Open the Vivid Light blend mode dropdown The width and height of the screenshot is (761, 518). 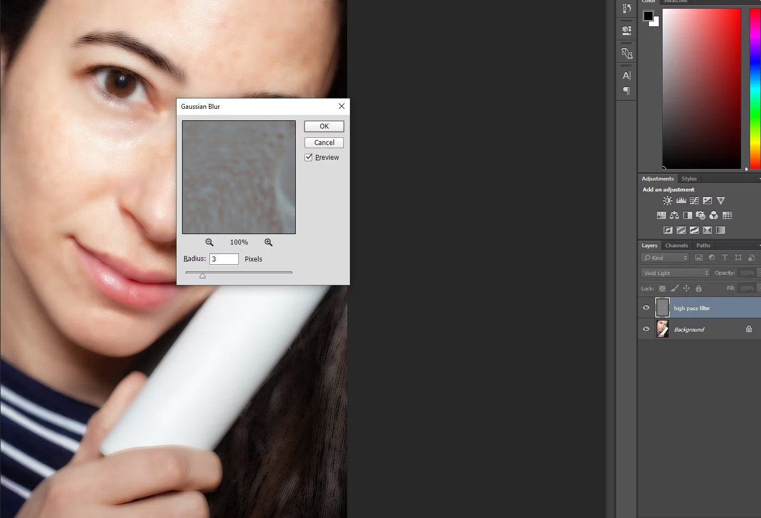pos(675,272)
